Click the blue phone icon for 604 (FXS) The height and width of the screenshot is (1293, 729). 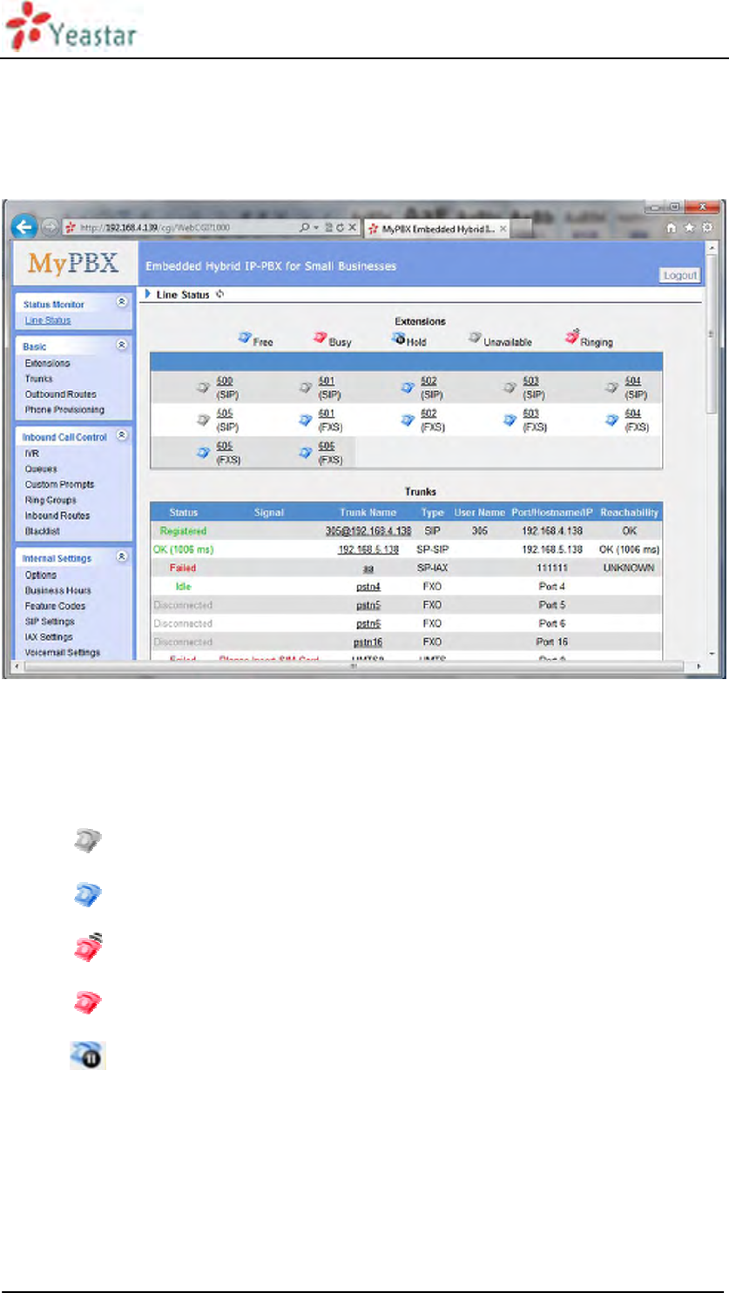[612, 420]
